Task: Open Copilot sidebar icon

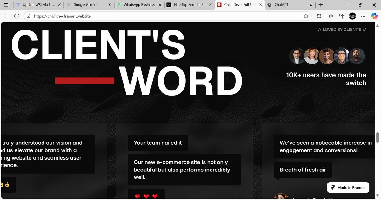Action: coord(374,16)
